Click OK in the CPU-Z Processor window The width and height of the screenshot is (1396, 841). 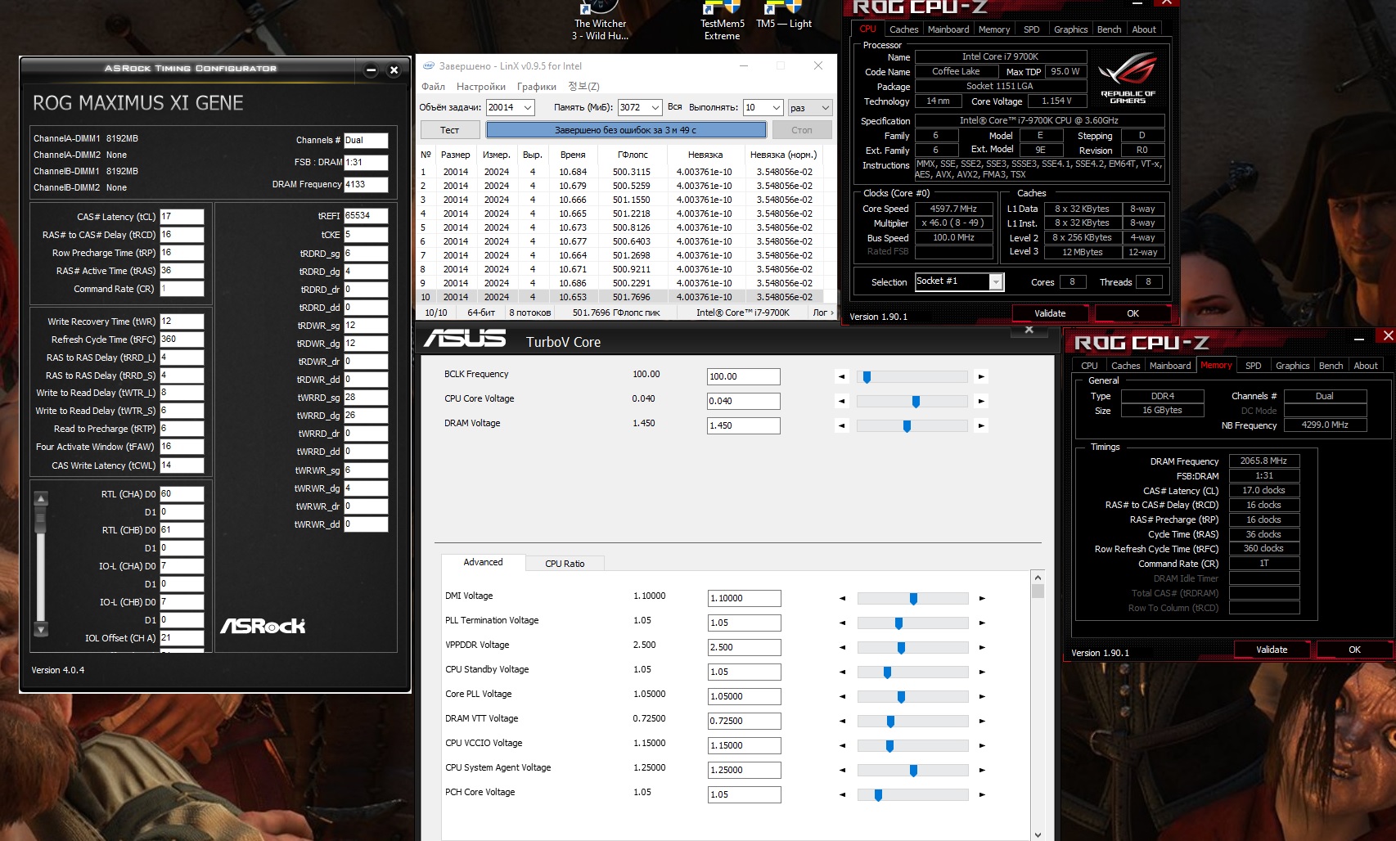pos(1133,313)
